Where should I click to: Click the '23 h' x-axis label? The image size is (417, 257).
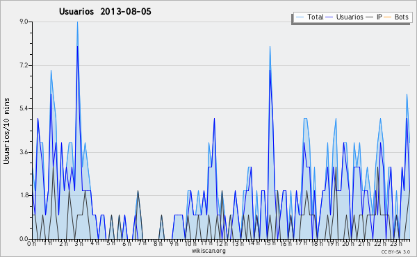pyautogui.click(x=396, y=244)
